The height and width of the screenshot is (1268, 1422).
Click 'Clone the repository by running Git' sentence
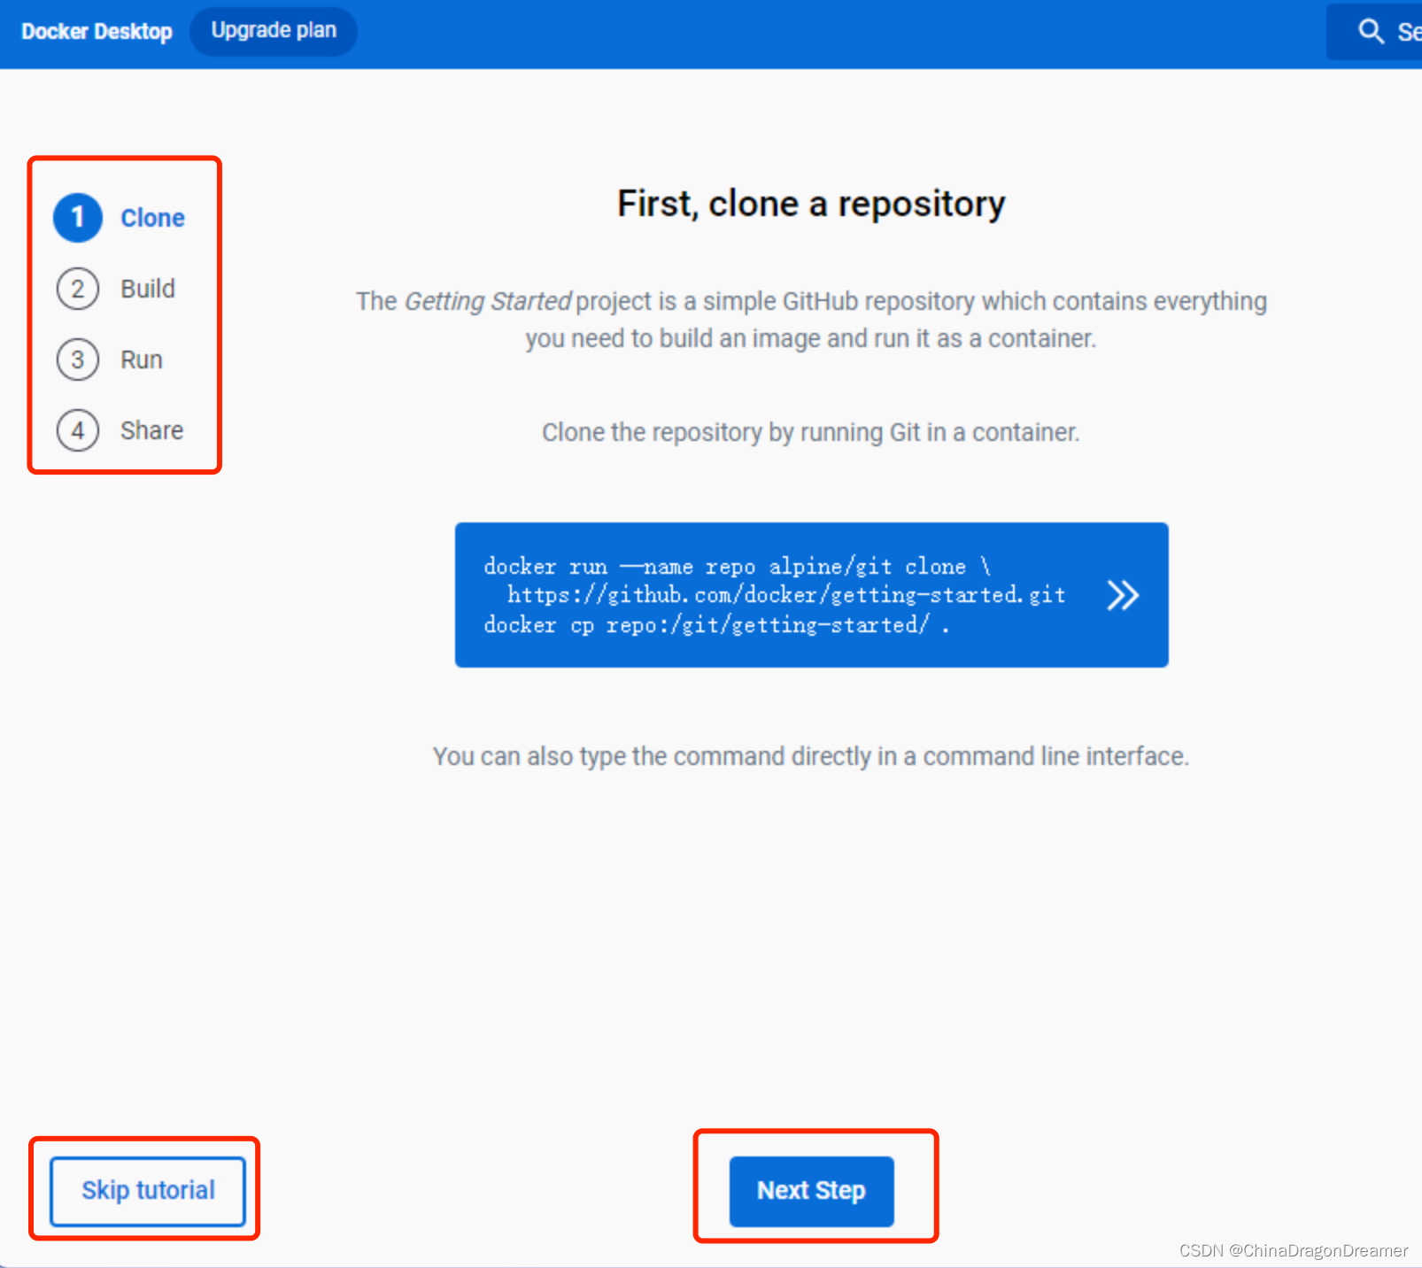(x=811, y=432)
